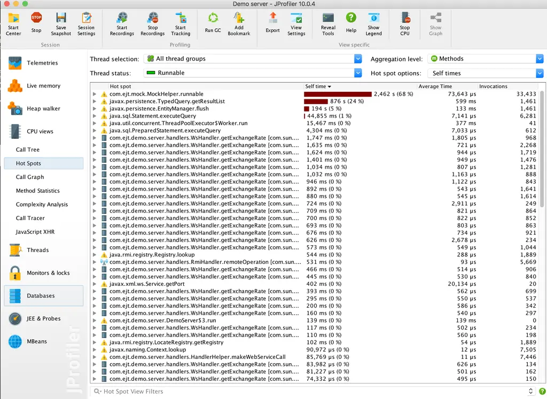Click the 194 s self time bar
The height and width of the screenshot is (399, 547).
(307, 109)
